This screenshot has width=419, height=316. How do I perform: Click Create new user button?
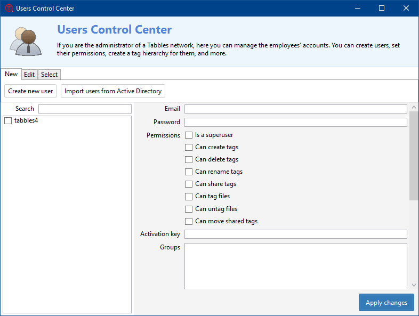click(x=30, y=91)
